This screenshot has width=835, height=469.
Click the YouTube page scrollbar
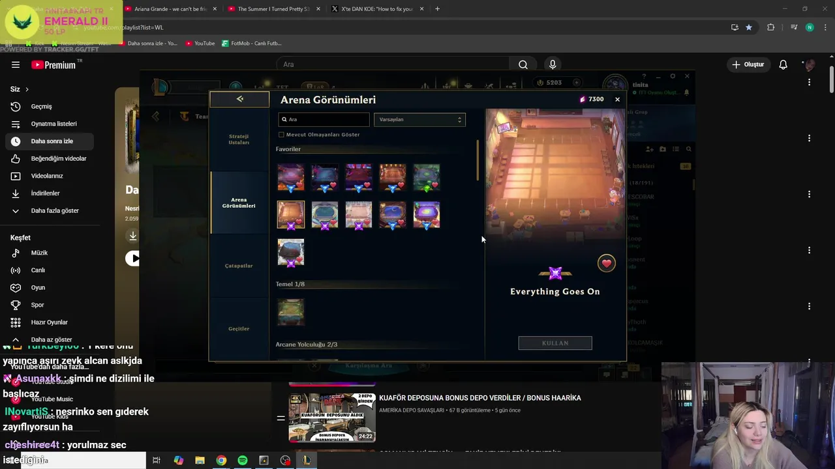pos(832,78)
